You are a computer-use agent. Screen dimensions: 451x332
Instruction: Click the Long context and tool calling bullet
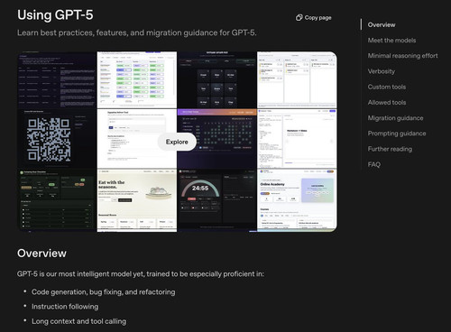coord(78,321)
